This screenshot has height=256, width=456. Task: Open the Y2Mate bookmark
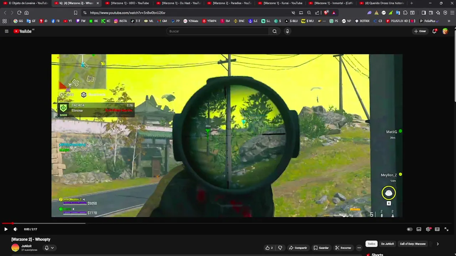click(x=191, y=21)
